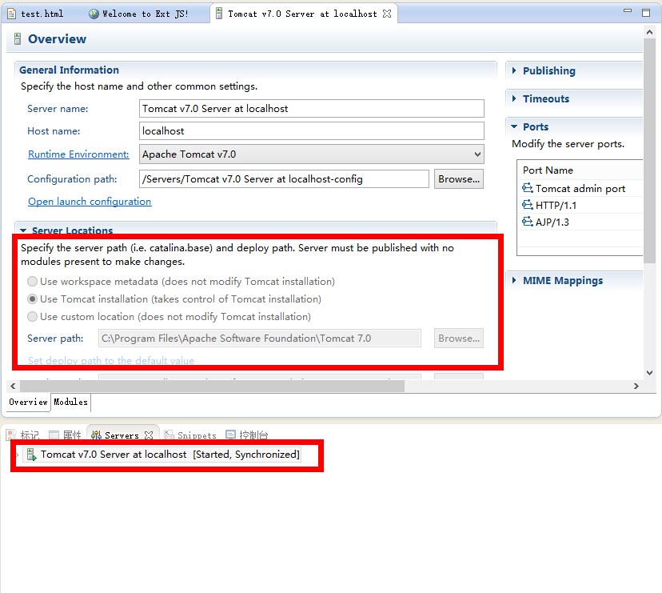
Task: Select the AJP/1.3 port row
Action: pos(581,222)
